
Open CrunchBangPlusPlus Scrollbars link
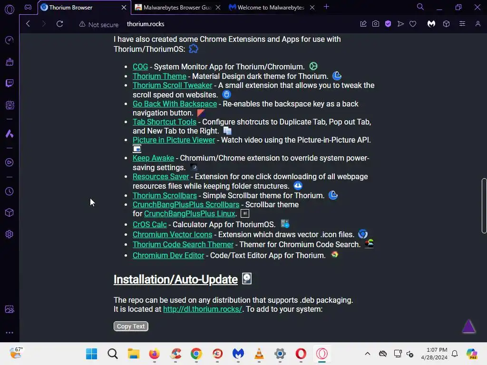pos(186,204)
